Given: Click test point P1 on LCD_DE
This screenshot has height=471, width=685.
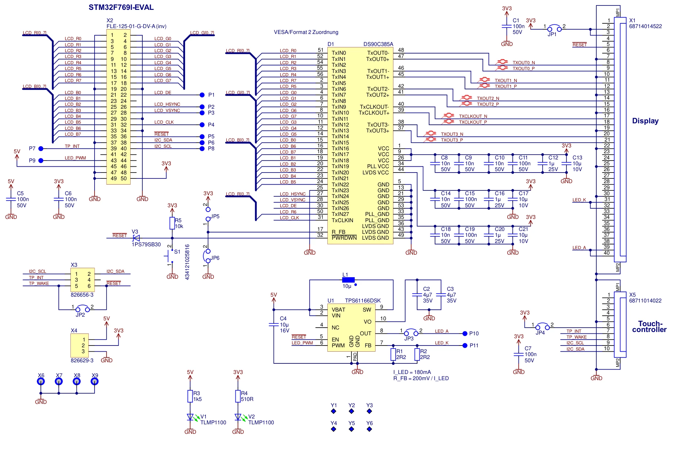Looking at the screenshot, I should (x=202, y=95).
